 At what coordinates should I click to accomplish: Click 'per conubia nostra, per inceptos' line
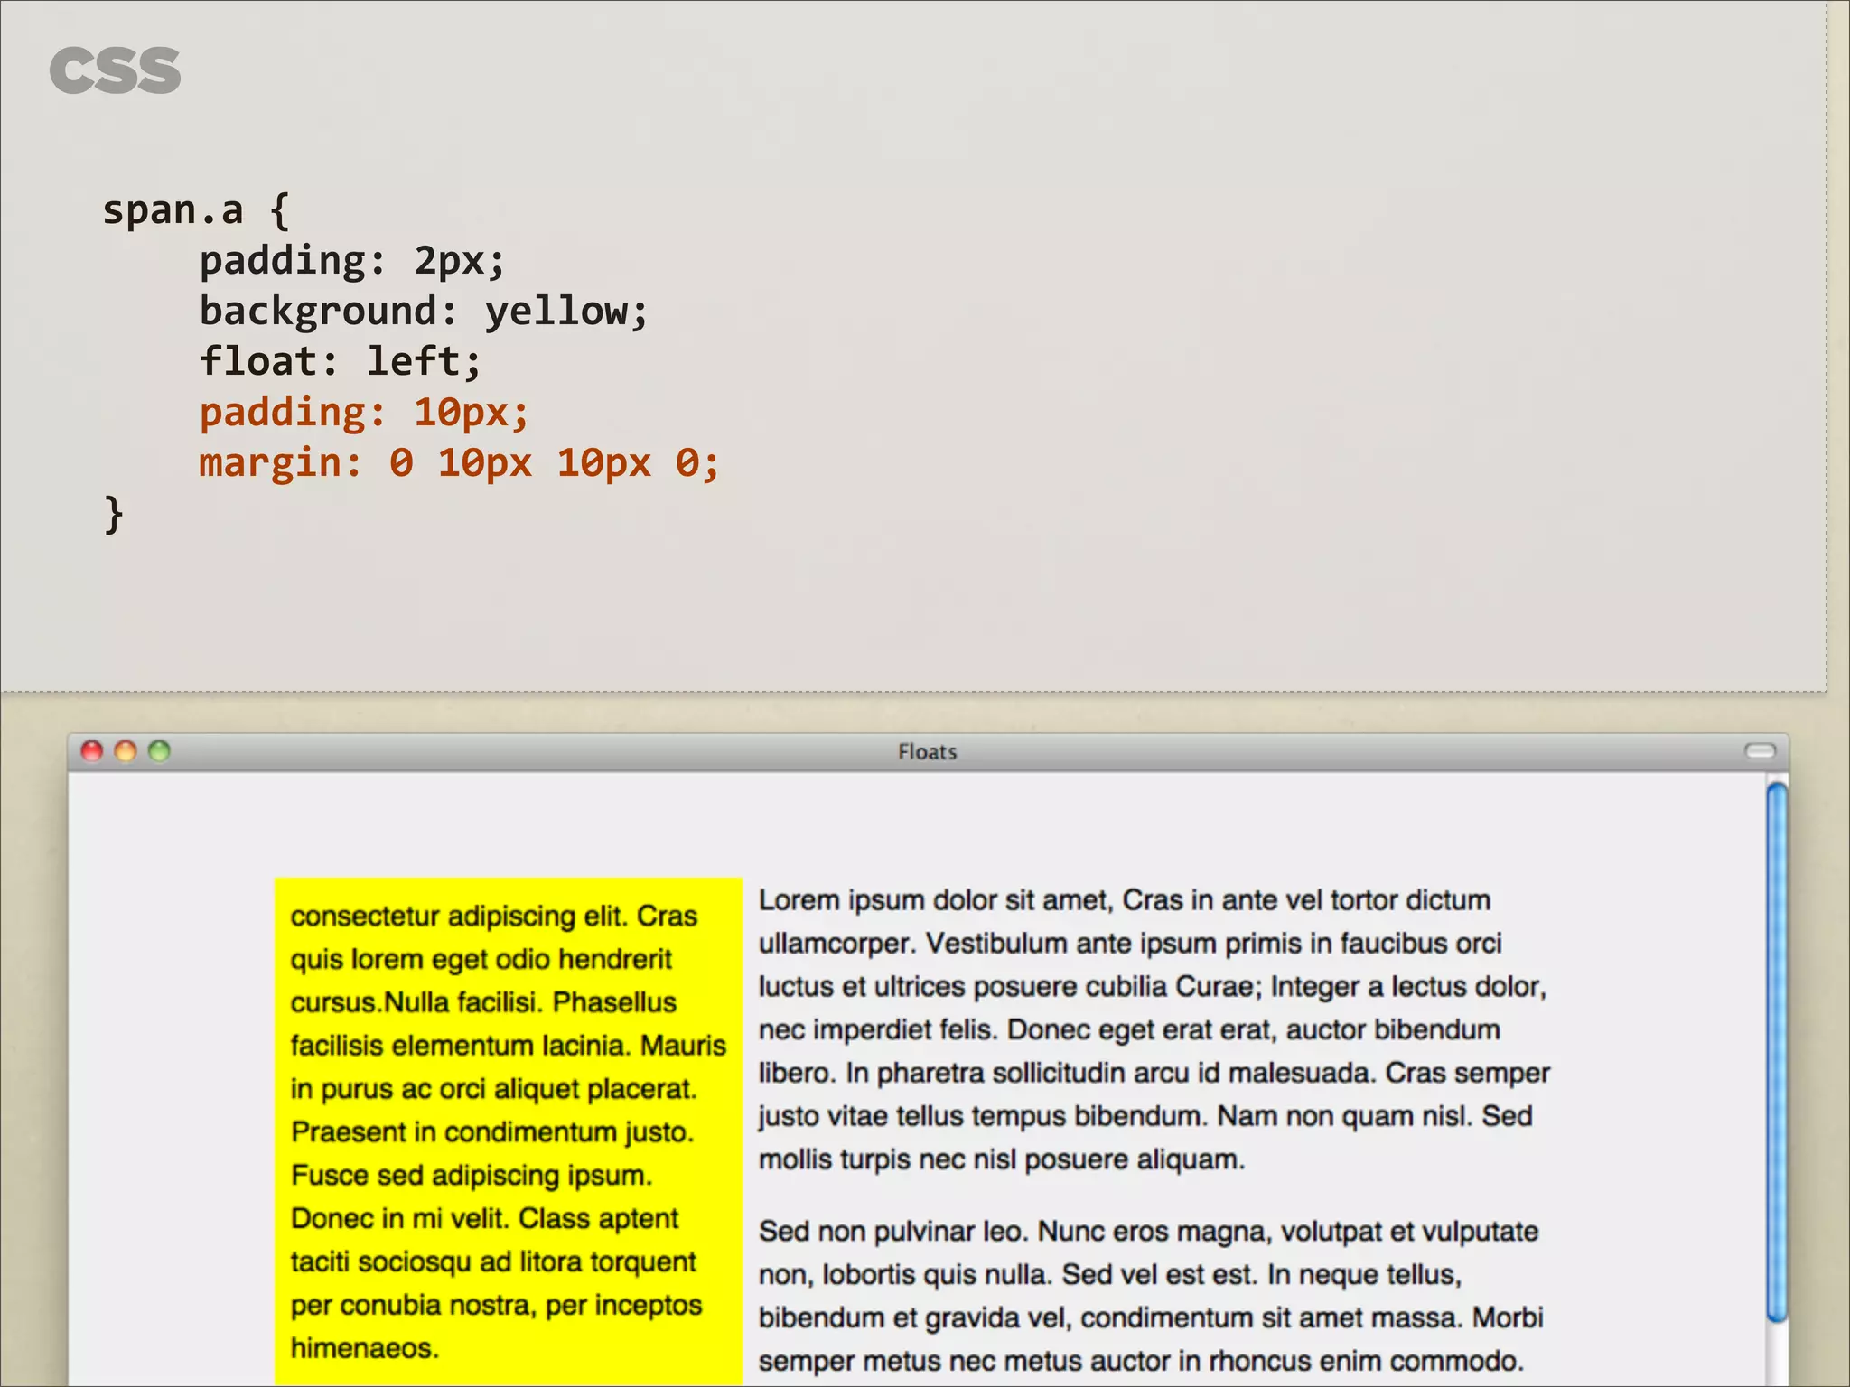click(496, 1306)
